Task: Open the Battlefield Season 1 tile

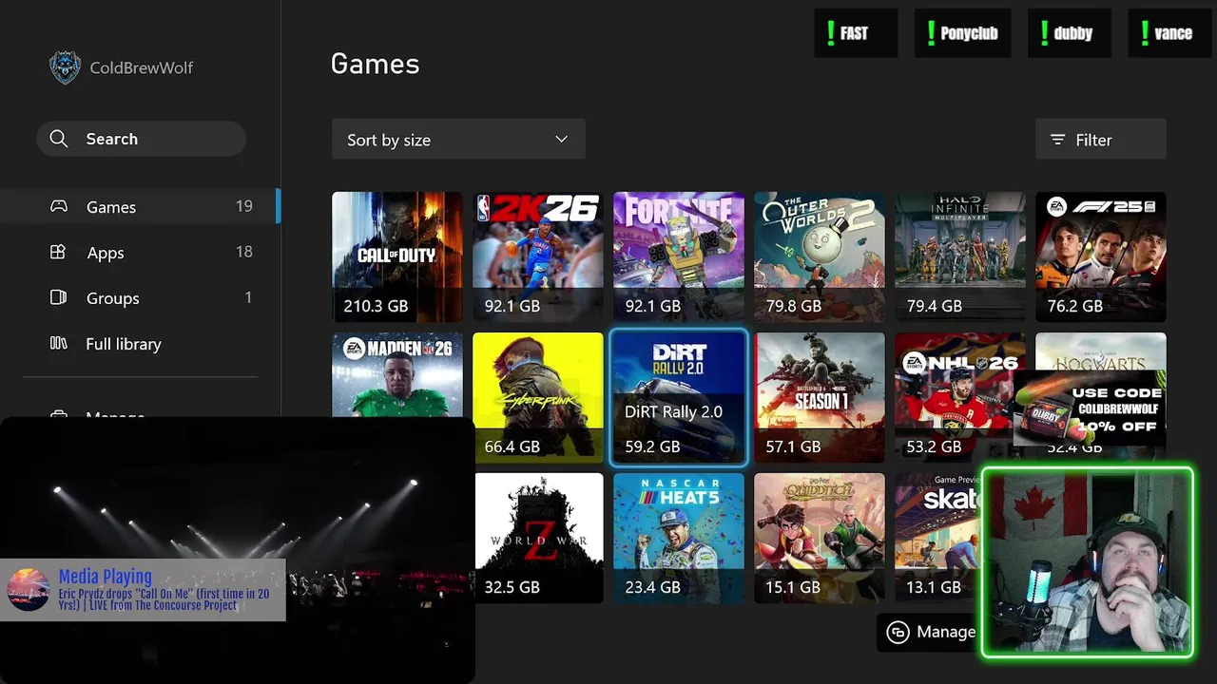Action: 820,397
